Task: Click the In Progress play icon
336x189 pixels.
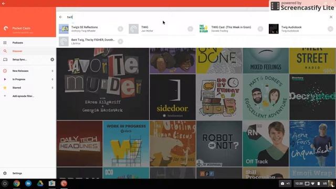Action: (x=5, y=79)
